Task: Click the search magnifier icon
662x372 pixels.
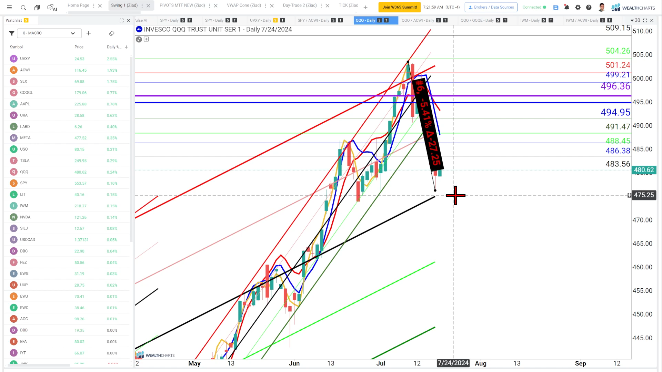Action: coord(23,7)
